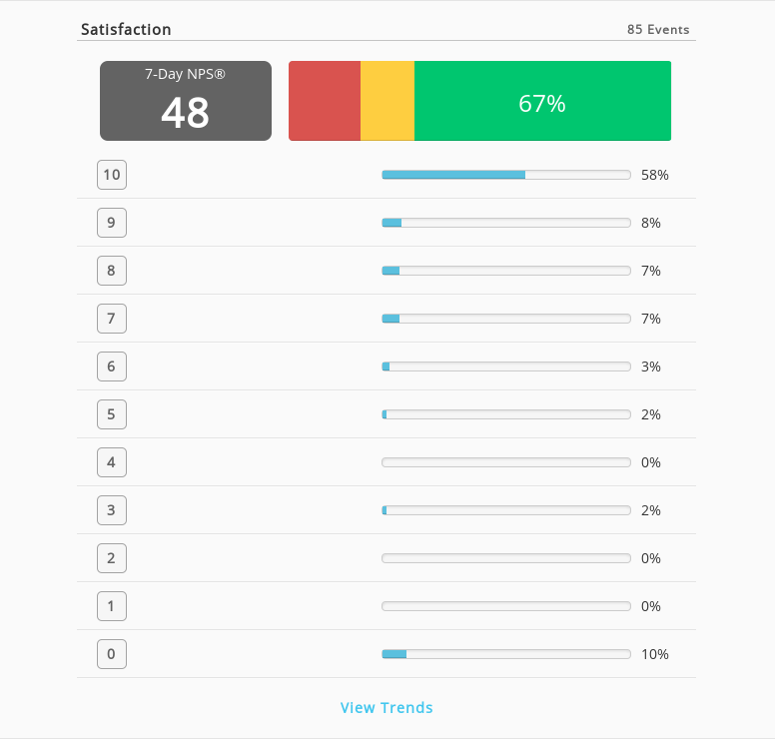Click the score 4 rating box
775x739 pixels.
pyautogui.click(x=112, y=462)
